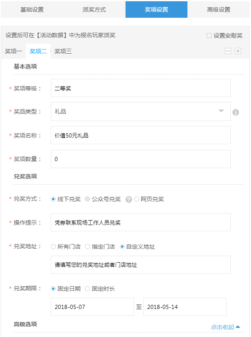251x337 pixels.
Task: Open the end date field 2018-05-14
Action: [x=185, y=307]
